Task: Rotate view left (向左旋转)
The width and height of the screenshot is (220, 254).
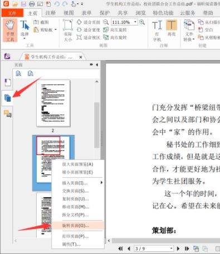Action: point(115,29)
